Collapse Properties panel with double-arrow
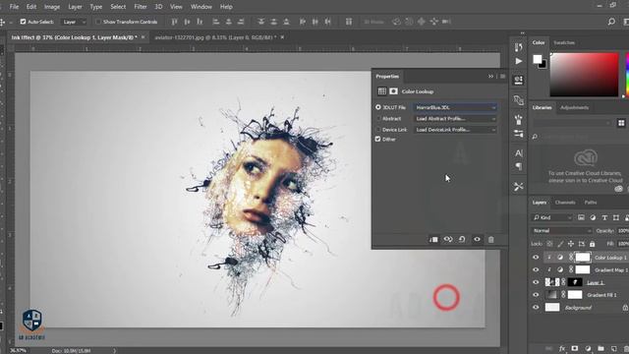 coord(490,77)
